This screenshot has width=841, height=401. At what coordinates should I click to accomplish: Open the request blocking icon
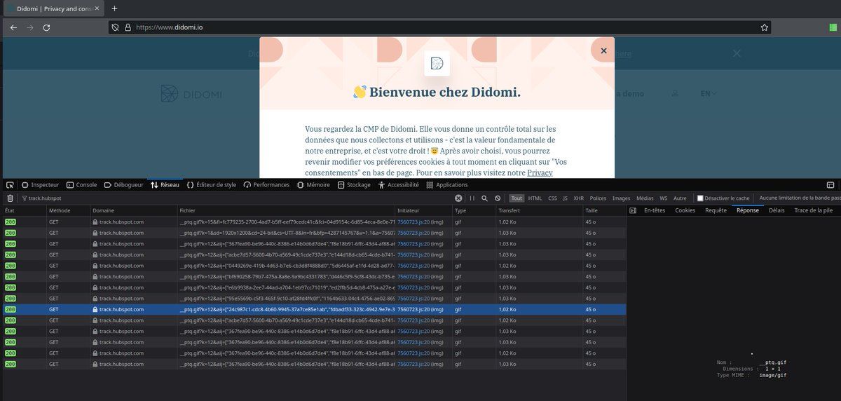coord(497,198)
